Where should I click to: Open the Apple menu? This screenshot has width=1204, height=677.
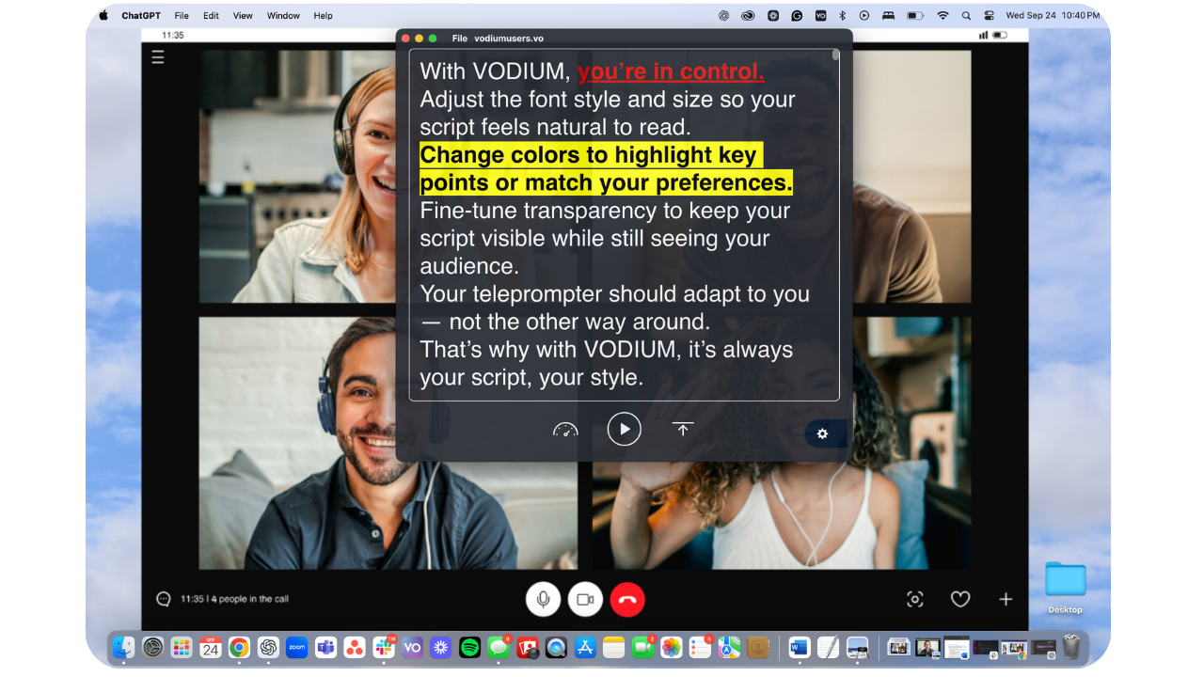coord(103,15)
